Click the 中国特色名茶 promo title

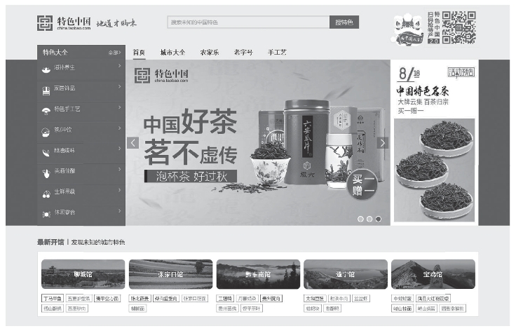tap(423, 90)
